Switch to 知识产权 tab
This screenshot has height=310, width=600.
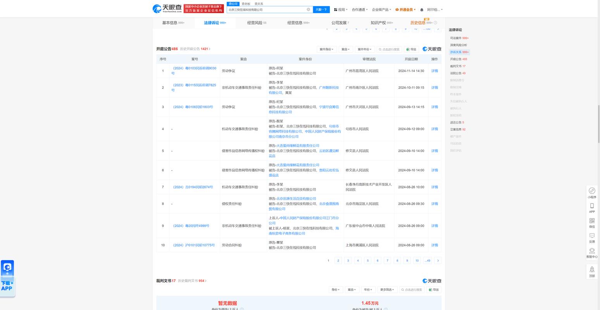pyautogui.click(x=382, y=23)
